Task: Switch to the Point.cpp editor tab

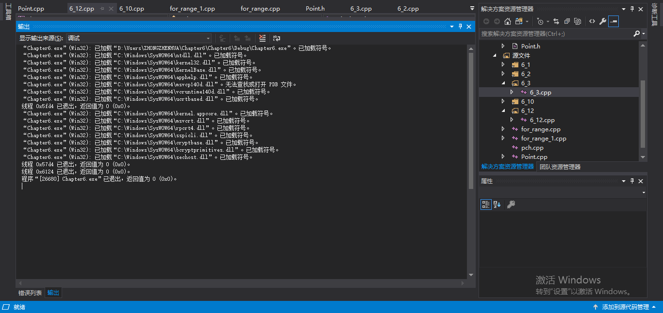Action: coord(31,9)
